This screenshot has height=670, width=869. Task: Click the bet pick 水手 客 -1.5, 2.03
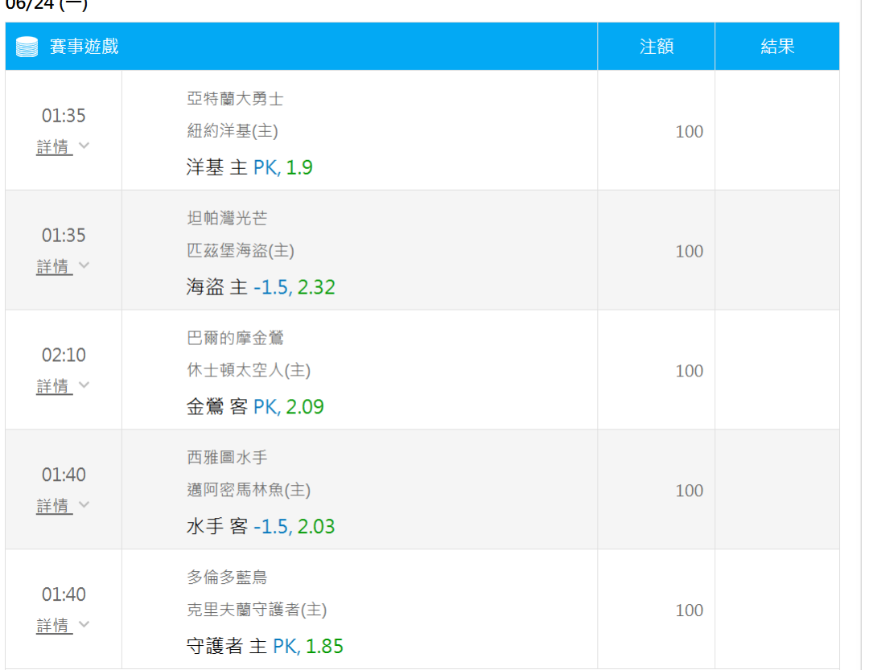point(261,527)
